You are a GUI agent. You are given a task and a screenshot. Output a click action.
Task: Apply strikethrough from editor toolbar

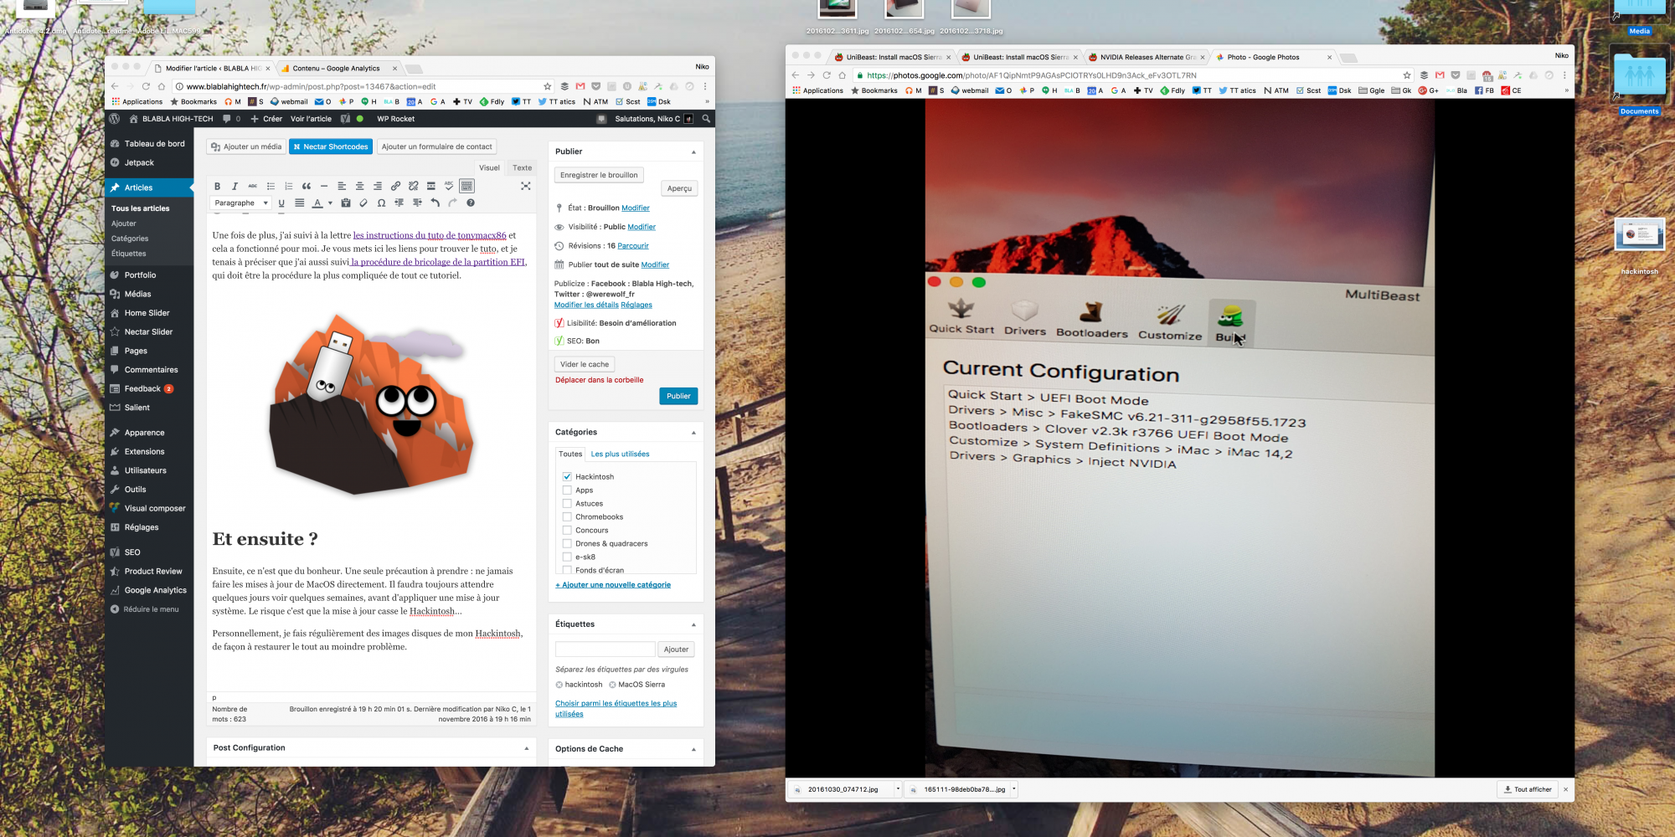(252, 186)
